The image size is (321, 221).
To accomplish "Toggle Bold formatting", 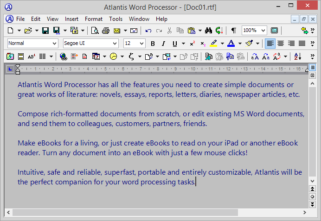I will pos(153,44).
